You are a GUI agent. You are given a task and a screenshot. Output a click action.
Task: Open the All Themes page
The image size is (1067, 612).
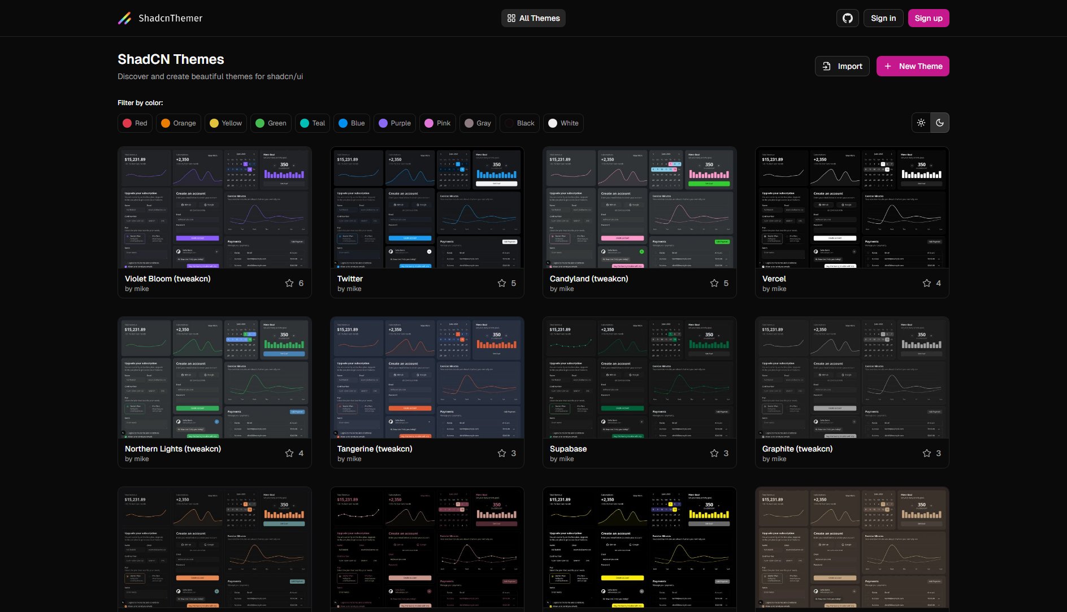(x=533, y=18)
